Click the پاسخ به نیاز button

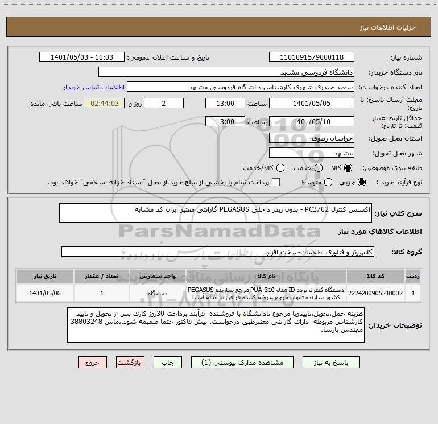[330, 363]
